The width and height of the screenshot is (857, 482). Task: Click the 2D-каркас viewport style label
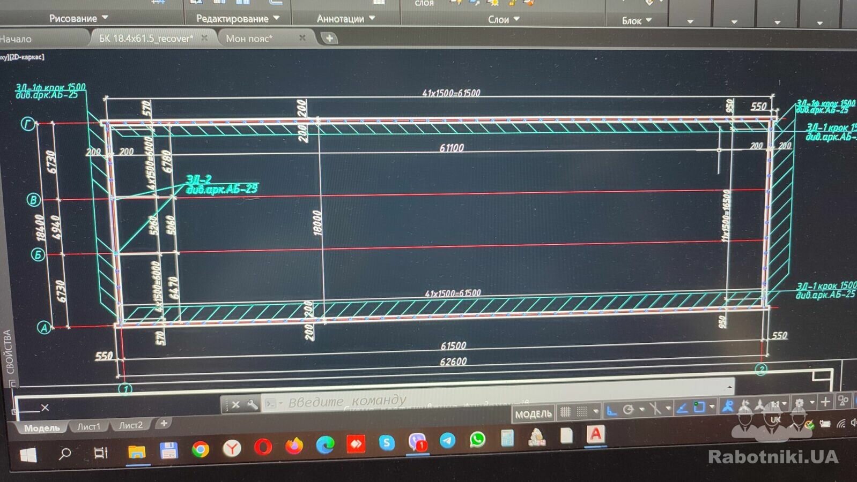tap(26, 57)
